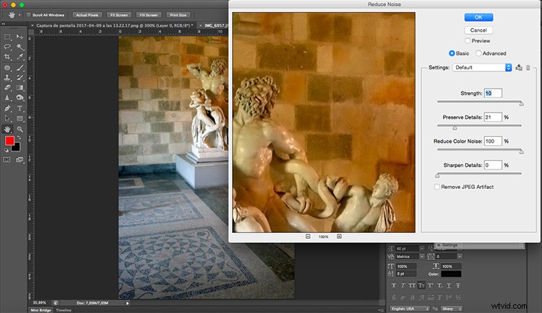
Task: Select the Lasso tool
Action: point(7,47)
